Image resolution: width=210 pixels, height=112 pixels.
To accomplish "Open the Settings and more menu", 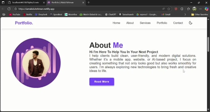I will [200, 9].
